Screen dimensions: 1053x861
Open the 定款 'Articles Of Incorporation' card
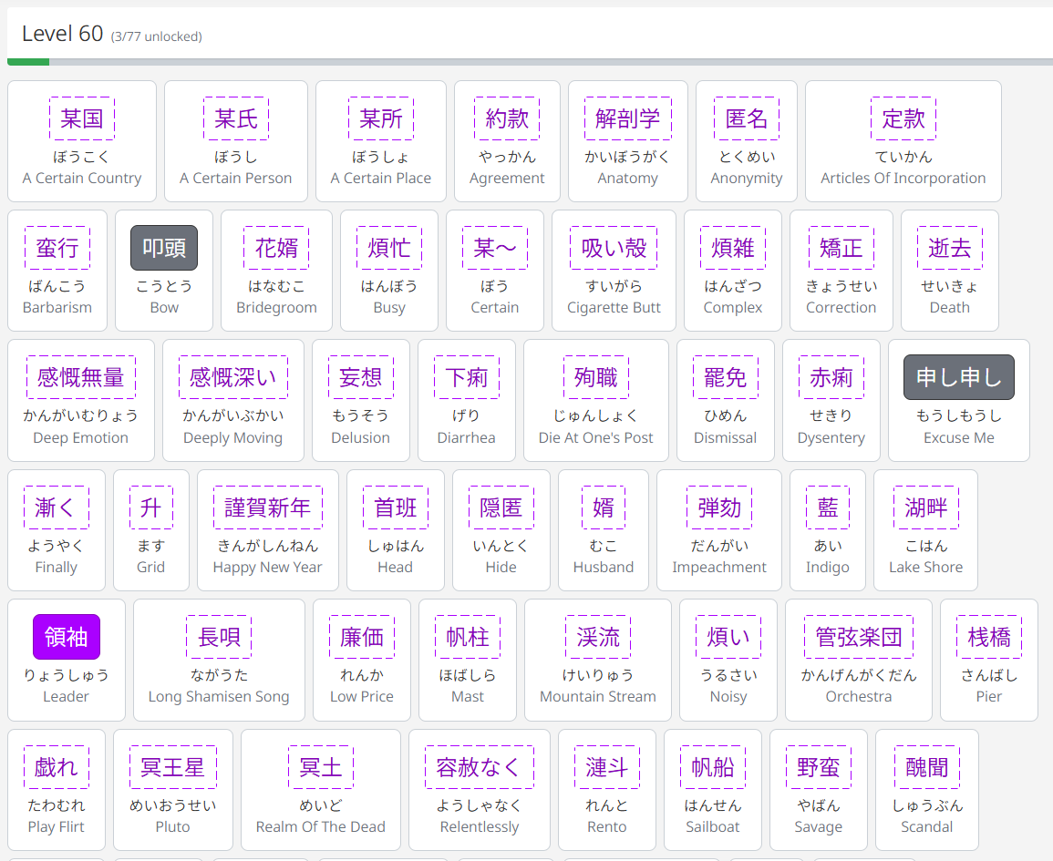(x=903, y=141)
